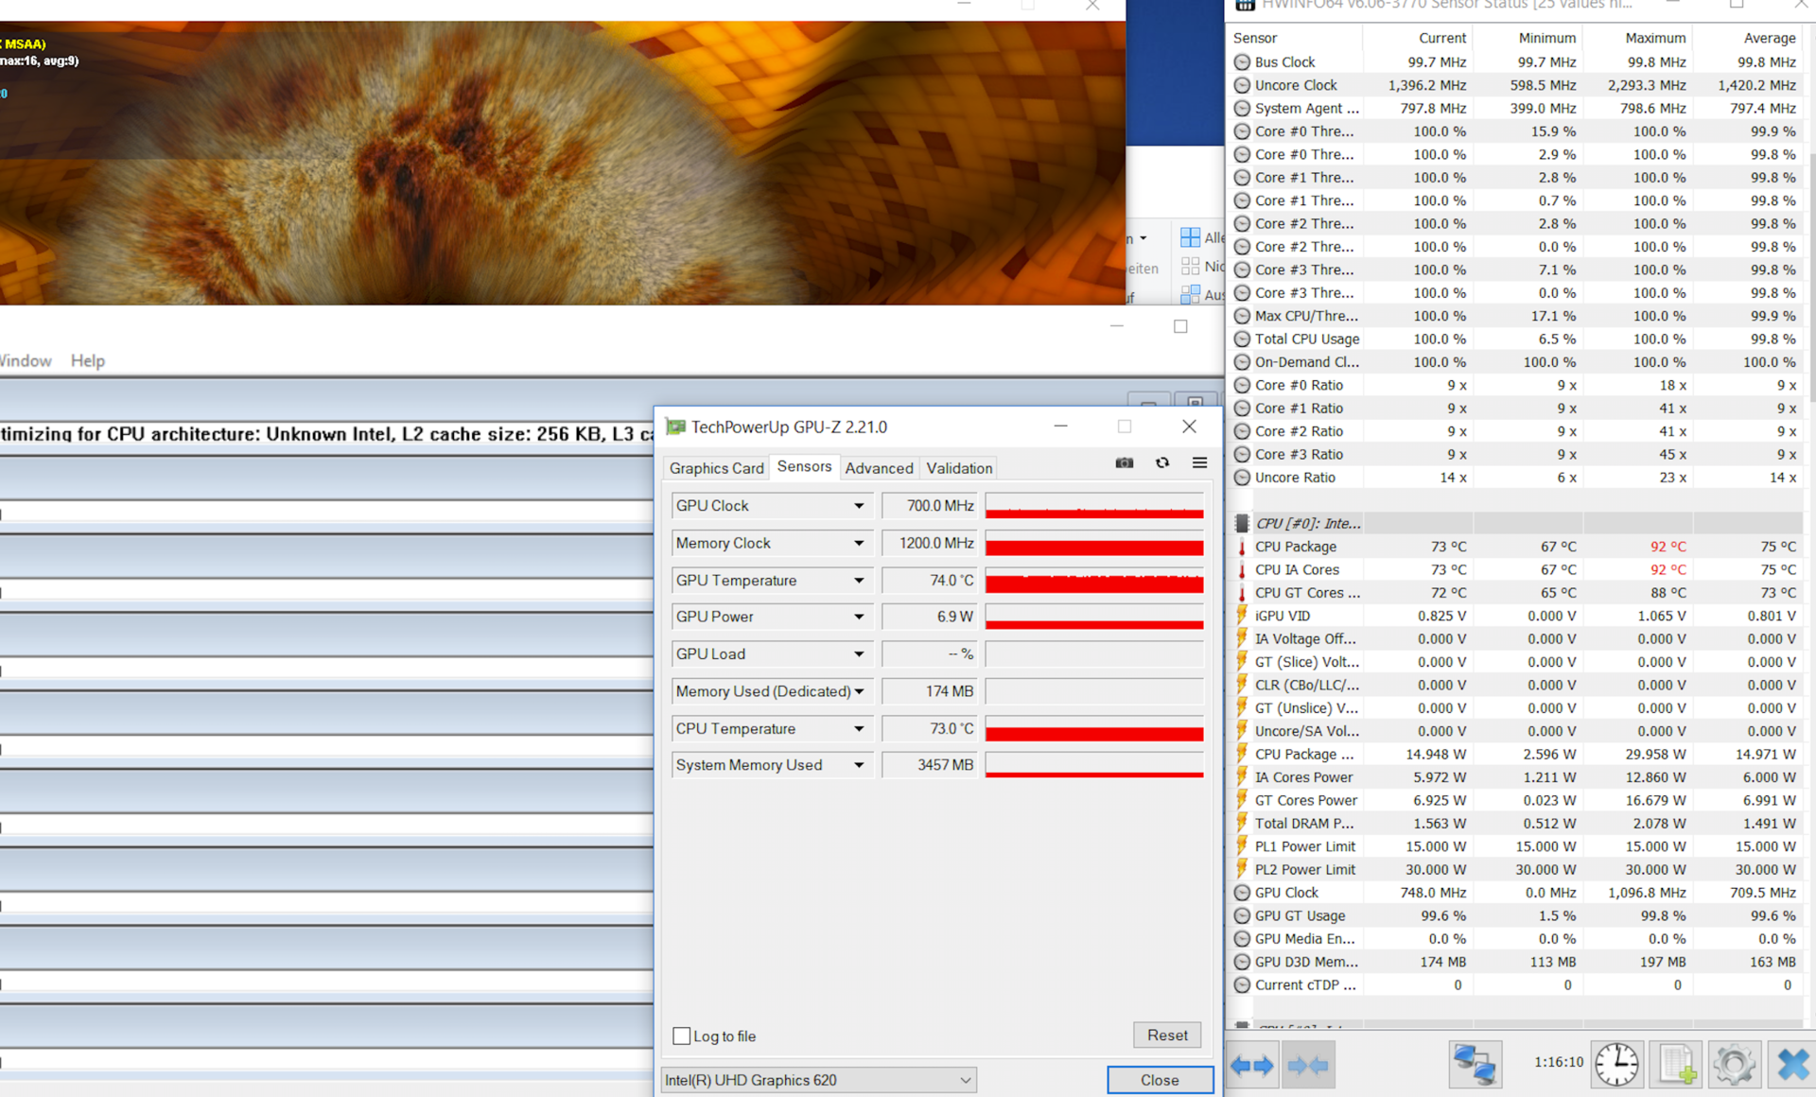Open the GPU-Z hamburger menu

point(1199,462)
